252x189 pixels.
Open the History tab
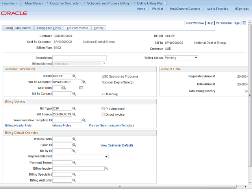[x=98, y=28]
